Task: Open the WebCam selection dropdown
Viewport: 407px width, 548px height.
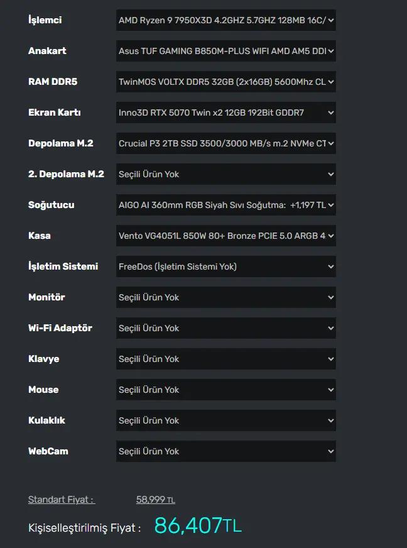Action: pyautogui.click(x=226, y=451)
